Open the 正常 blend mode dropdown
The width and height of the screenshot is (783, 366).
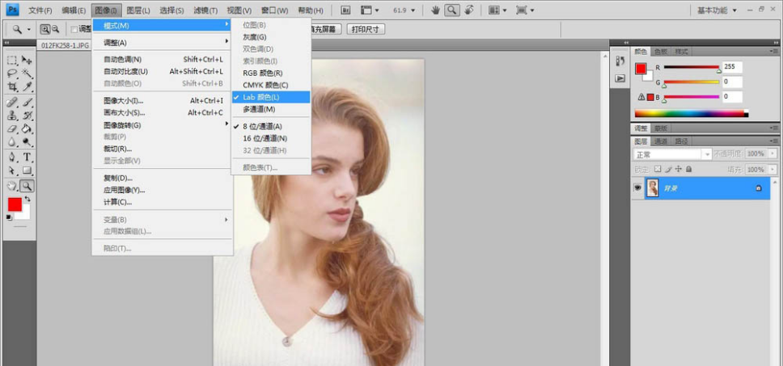tap(672, 154)
